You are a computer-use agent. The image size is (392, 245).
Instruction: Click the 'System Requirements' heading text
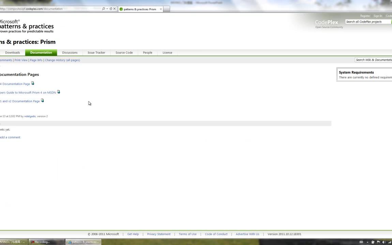click(x=356, y=72)
